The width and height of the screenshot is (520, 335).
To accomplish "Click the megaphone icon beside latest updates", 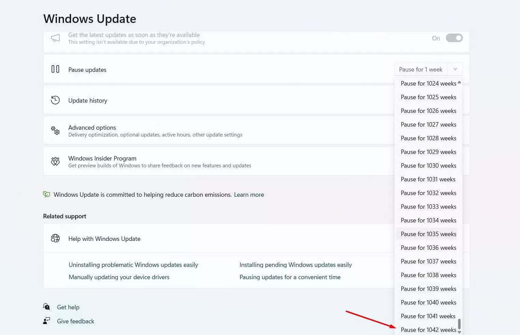I will (55, 38).
